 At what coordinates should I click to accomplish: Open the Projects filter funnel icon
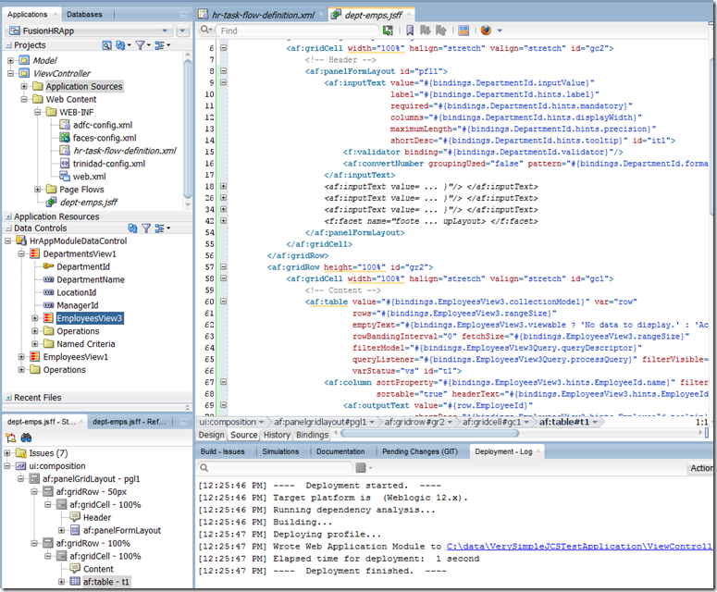point(142,44)
